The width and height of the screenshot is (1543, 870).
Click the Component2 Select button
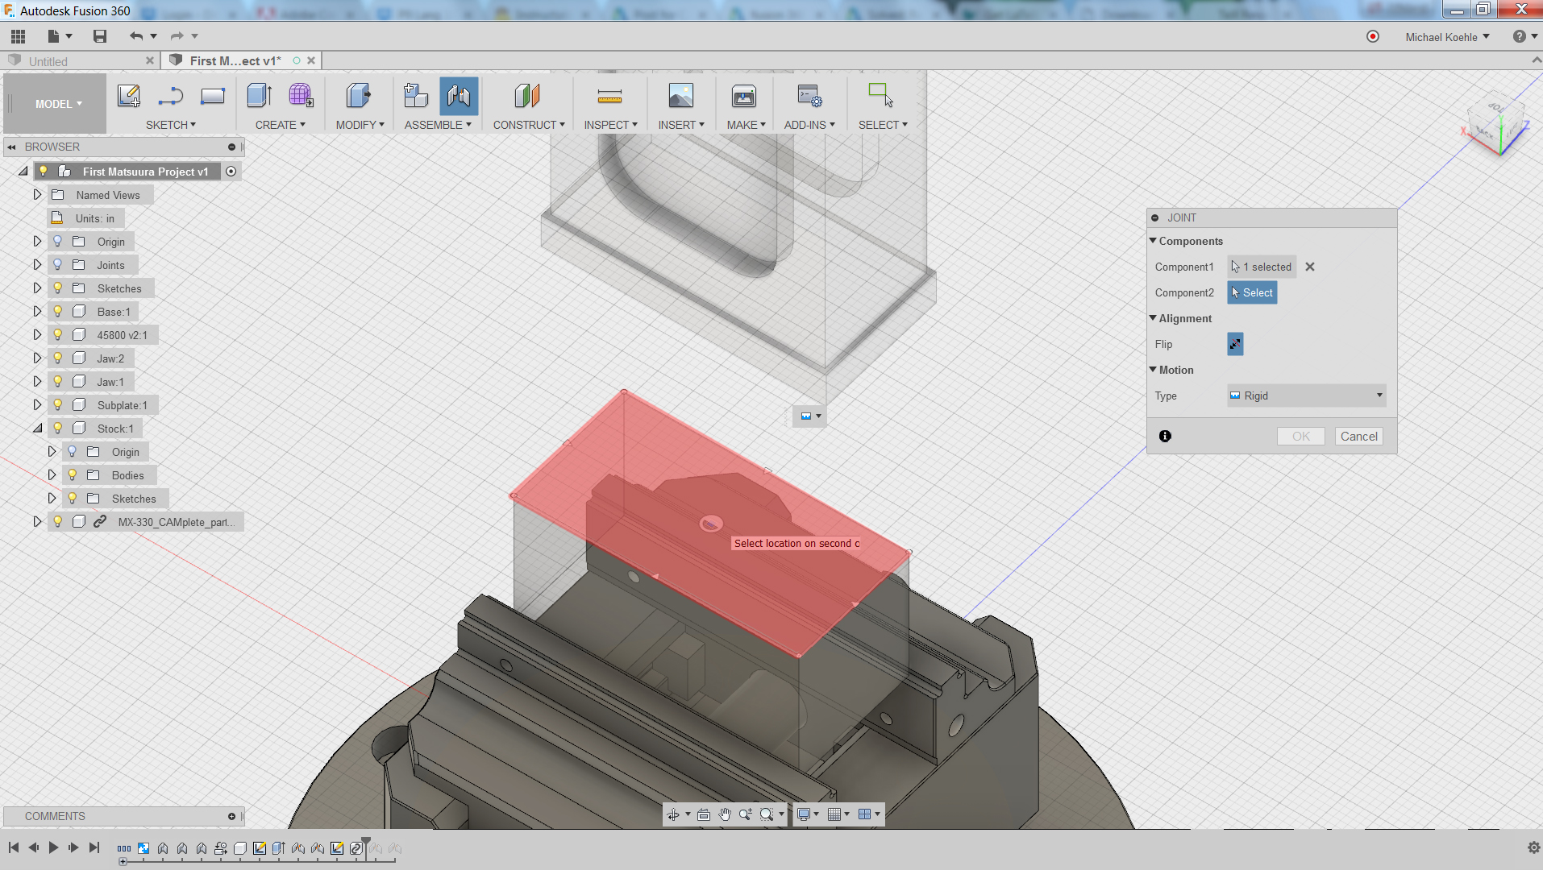point(1252,292)
